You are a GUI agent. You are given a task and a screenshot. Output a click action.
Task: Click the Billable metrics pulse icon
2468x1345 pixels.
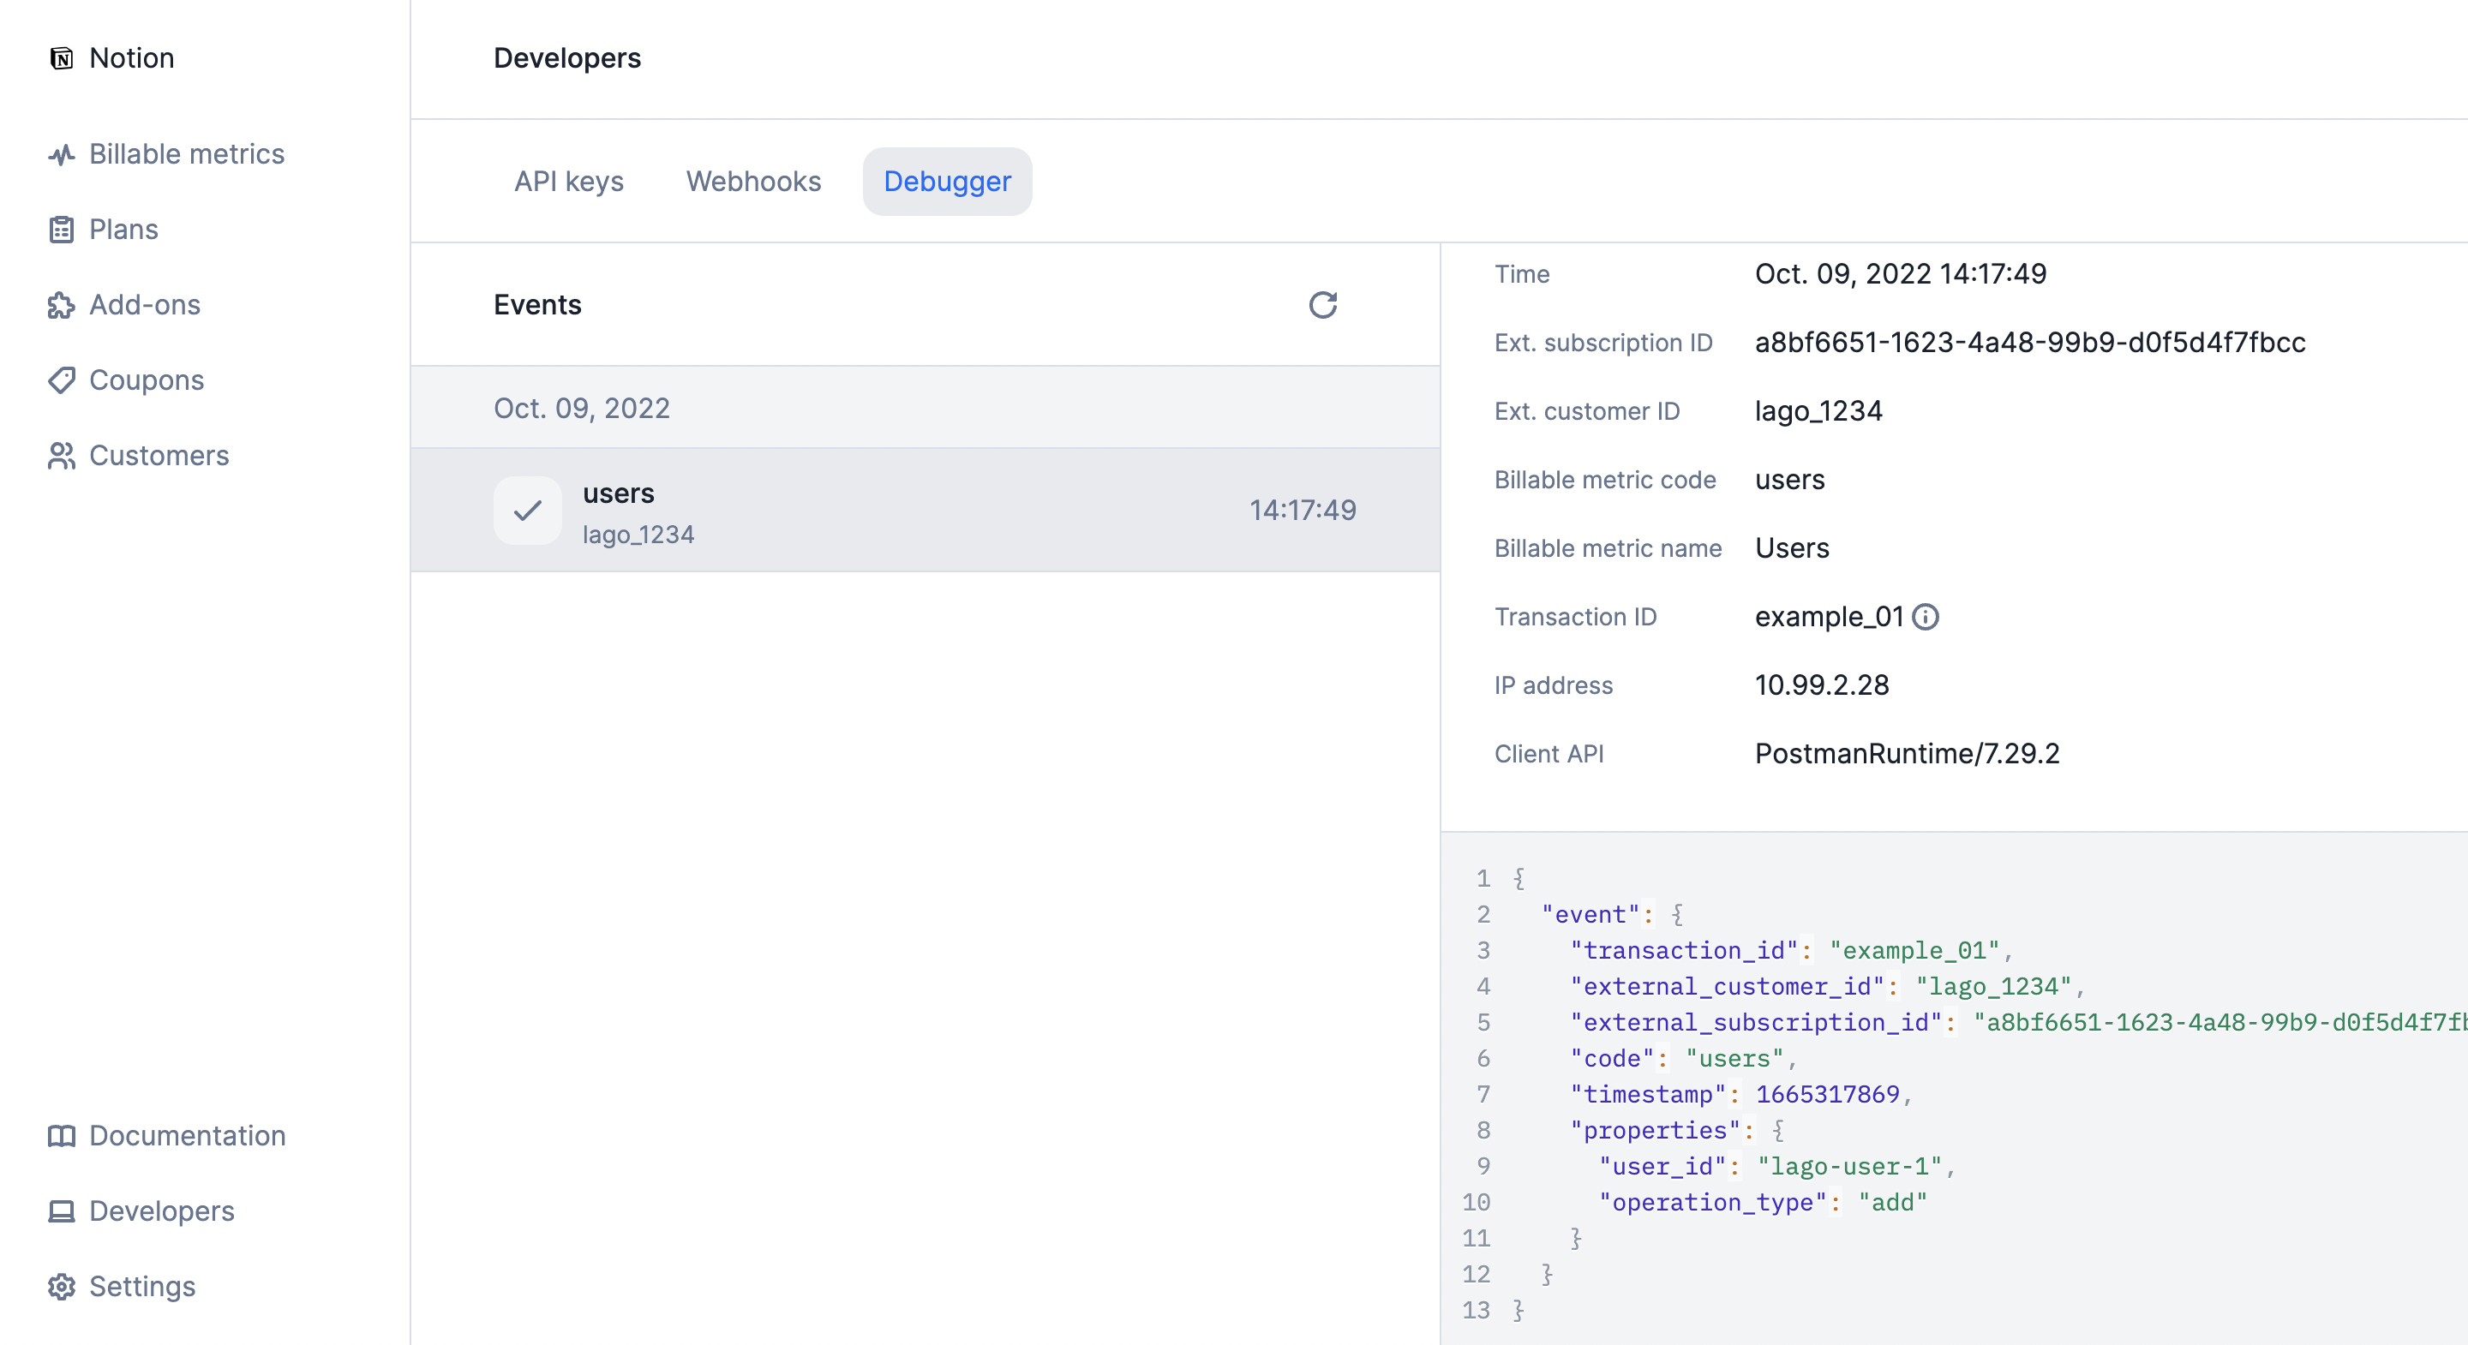(62, 154)
